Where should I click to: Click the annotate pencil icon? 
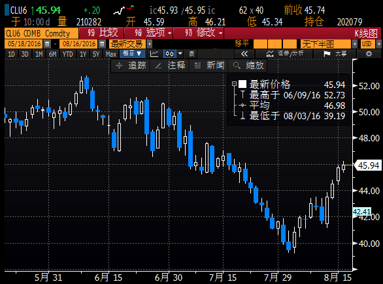click(x=159, y=66)
